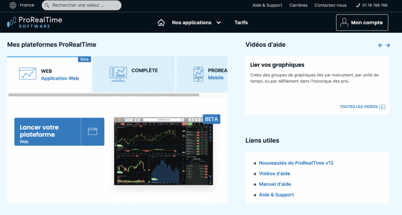
Task: Click Lancer votre plateforme Web button
Action: point(59,132)
